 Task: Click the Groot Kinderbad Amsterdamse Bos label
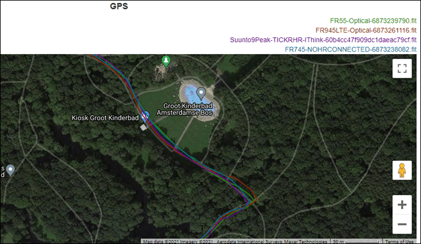coord(185,109)
